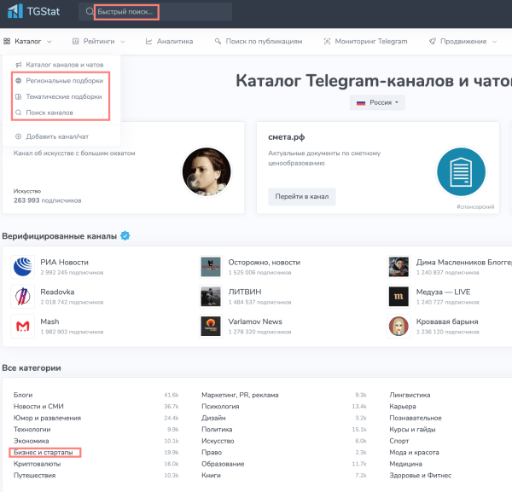Viewport: 512px width, 492px height.
Task: Click the magnifier icon in quick search
Action: (x=89, y=12)
